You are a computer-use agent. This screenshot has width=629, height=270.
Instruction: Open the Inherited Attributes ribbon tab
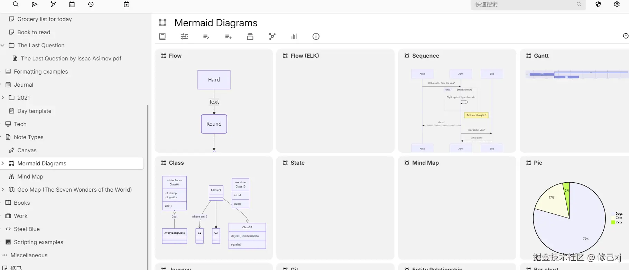228,36
